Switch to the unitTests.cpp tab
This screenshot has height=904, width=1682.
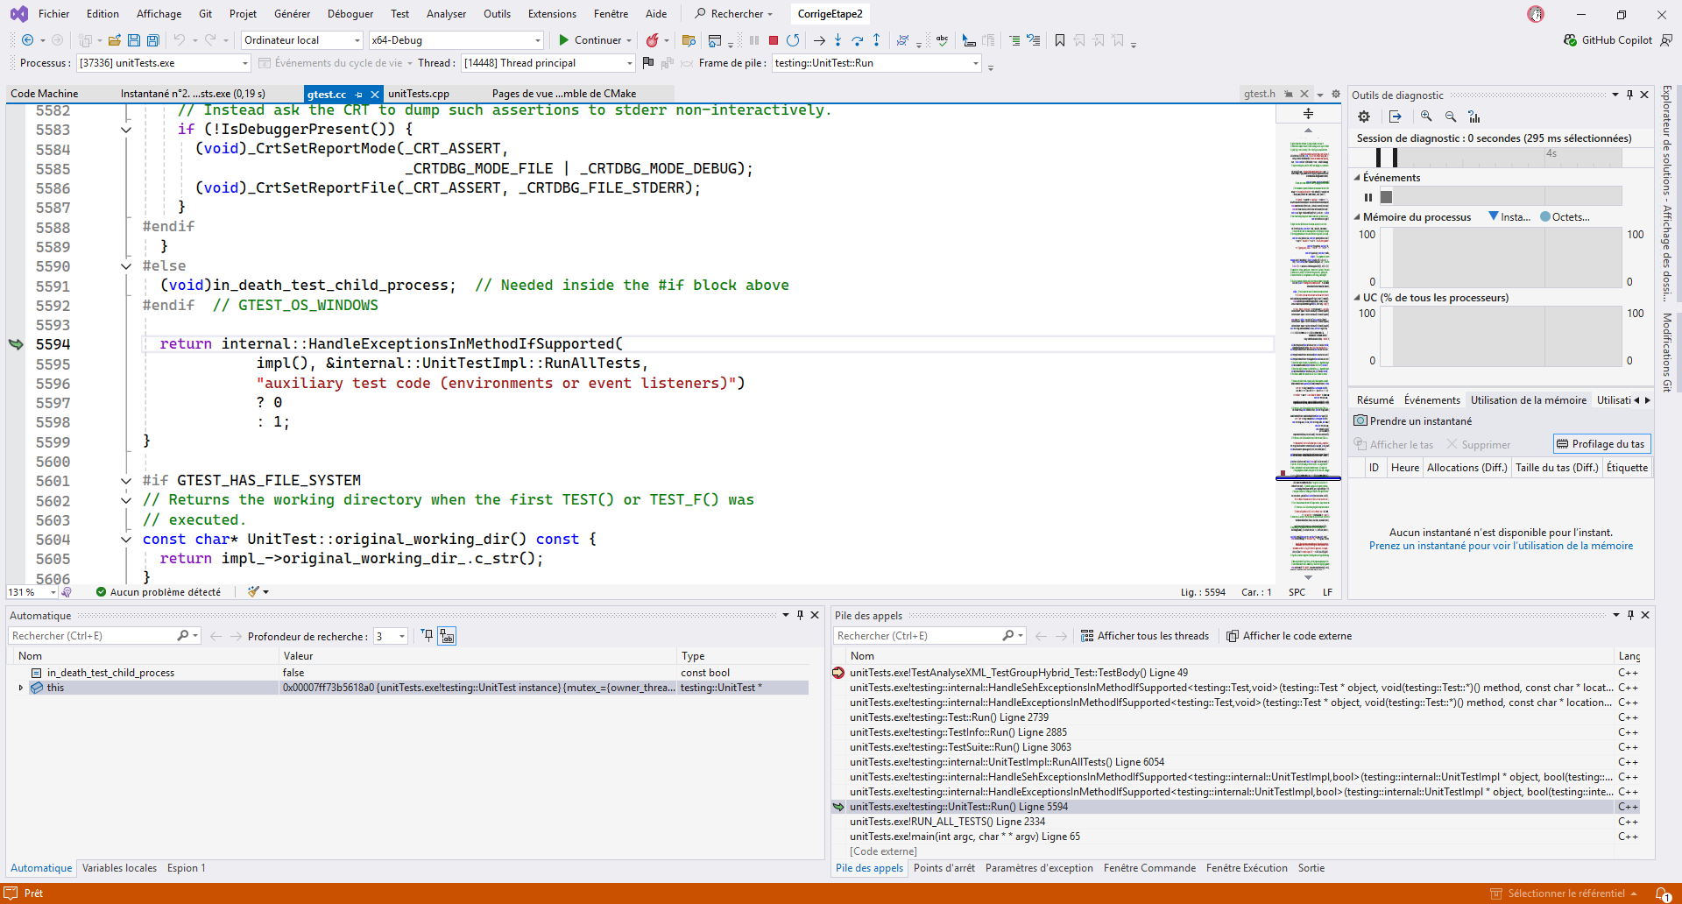pyautogui.click(x=419, y=94)
